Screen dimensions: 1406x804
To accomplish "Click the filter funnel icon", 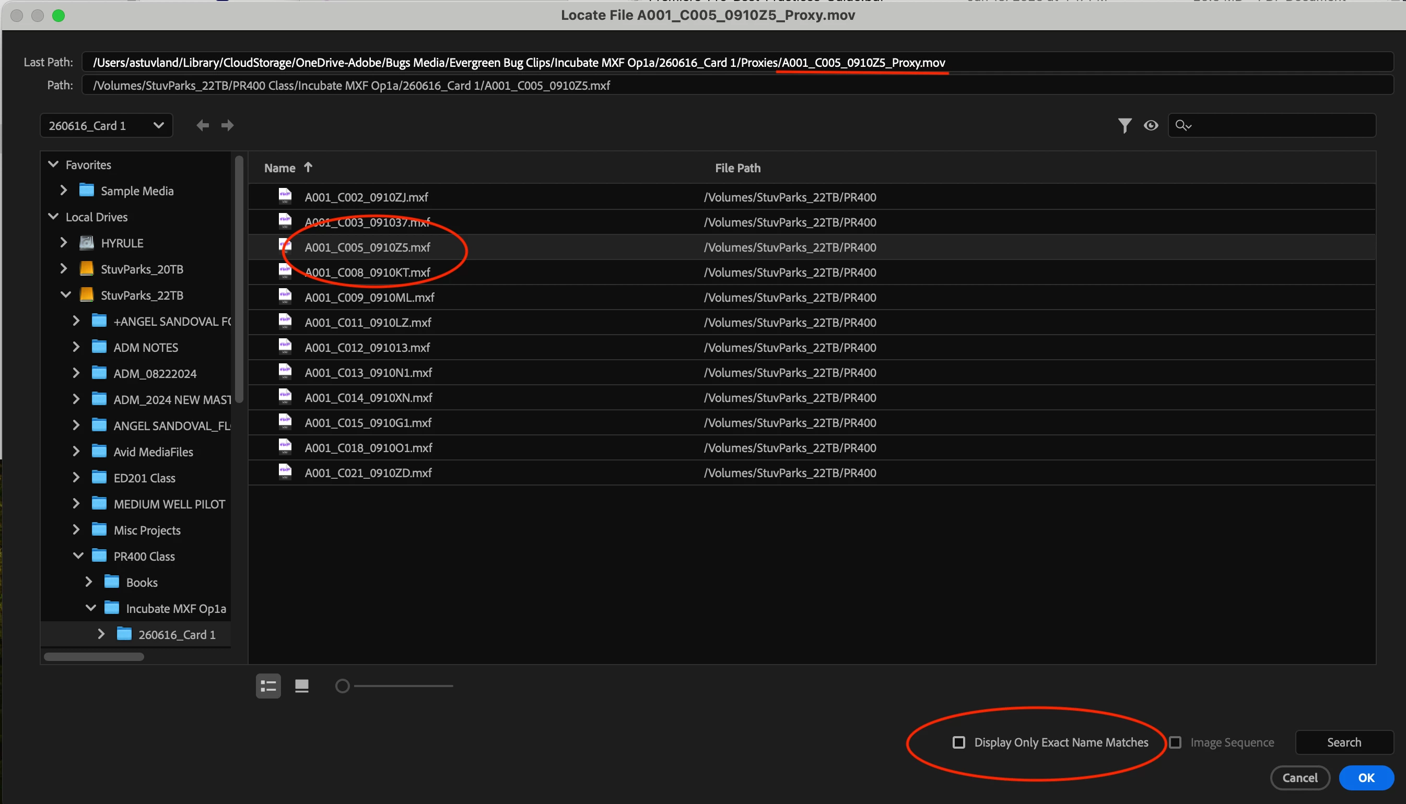I will 1124,126.
